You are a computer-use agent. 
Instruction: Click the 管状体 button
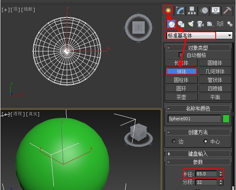tap(215, 80)
